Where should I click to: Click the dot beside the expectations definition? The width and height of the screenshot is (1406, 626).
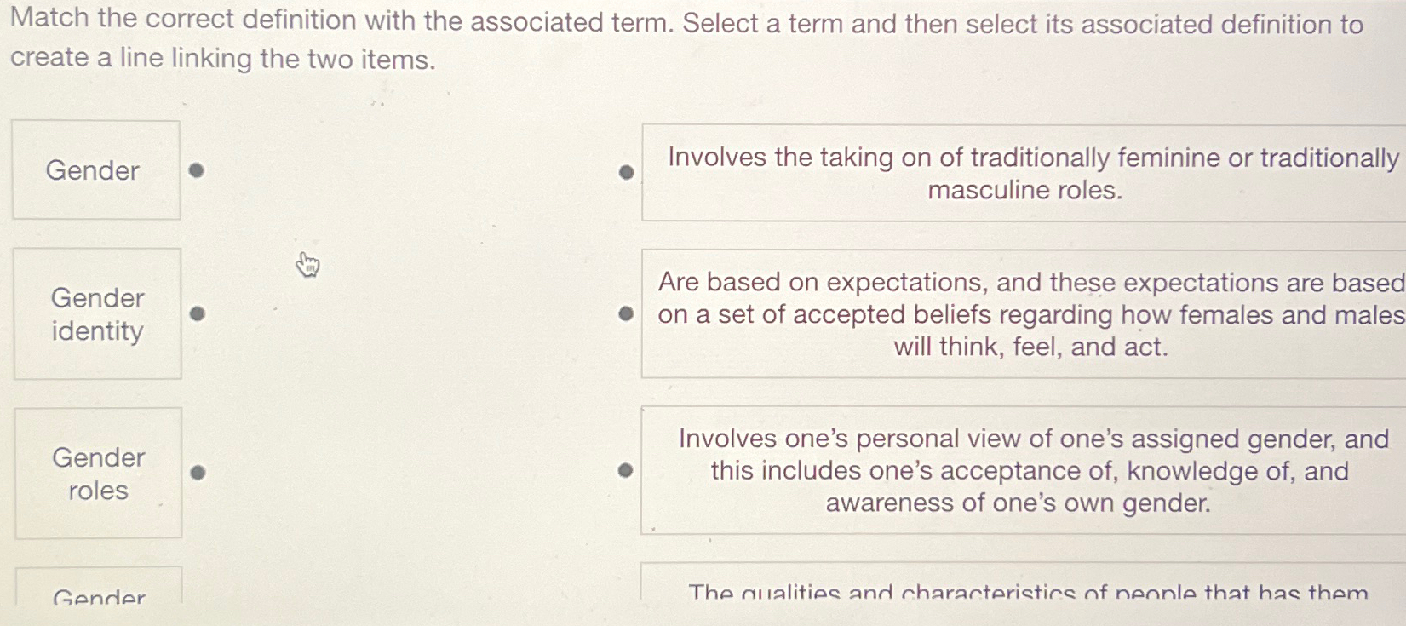pyautogui.click(x=628, y=314)
